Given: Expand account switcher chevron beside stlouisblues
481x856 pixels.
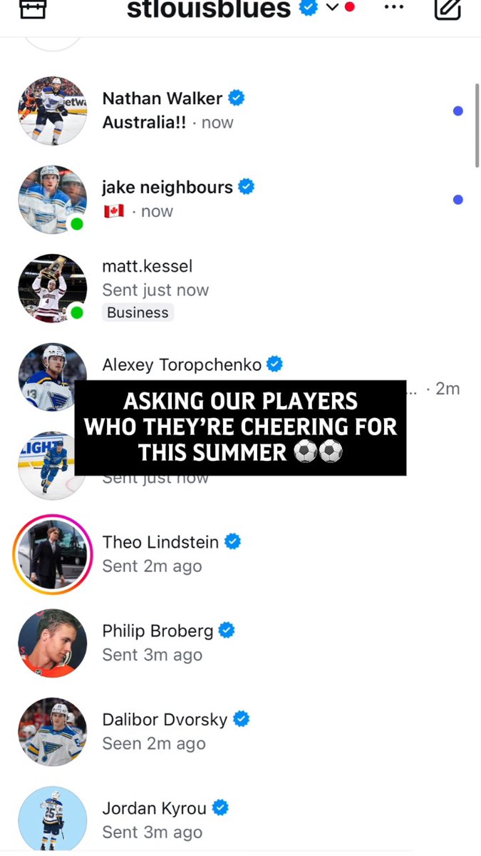Looking at the screenshot, I should [332, 7].
